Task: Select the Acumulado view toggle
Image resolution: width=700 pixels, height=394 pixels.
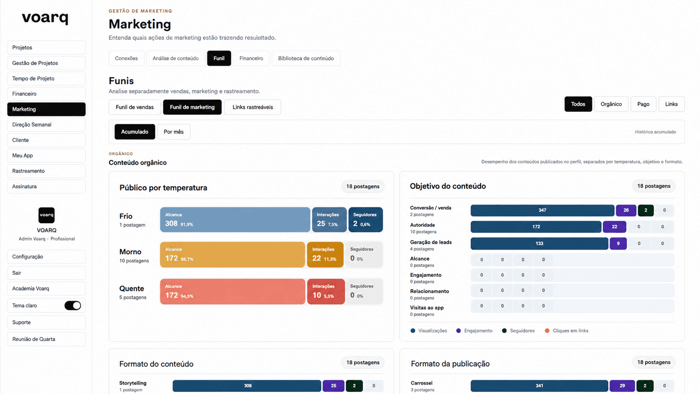Action: click(135, 132)
